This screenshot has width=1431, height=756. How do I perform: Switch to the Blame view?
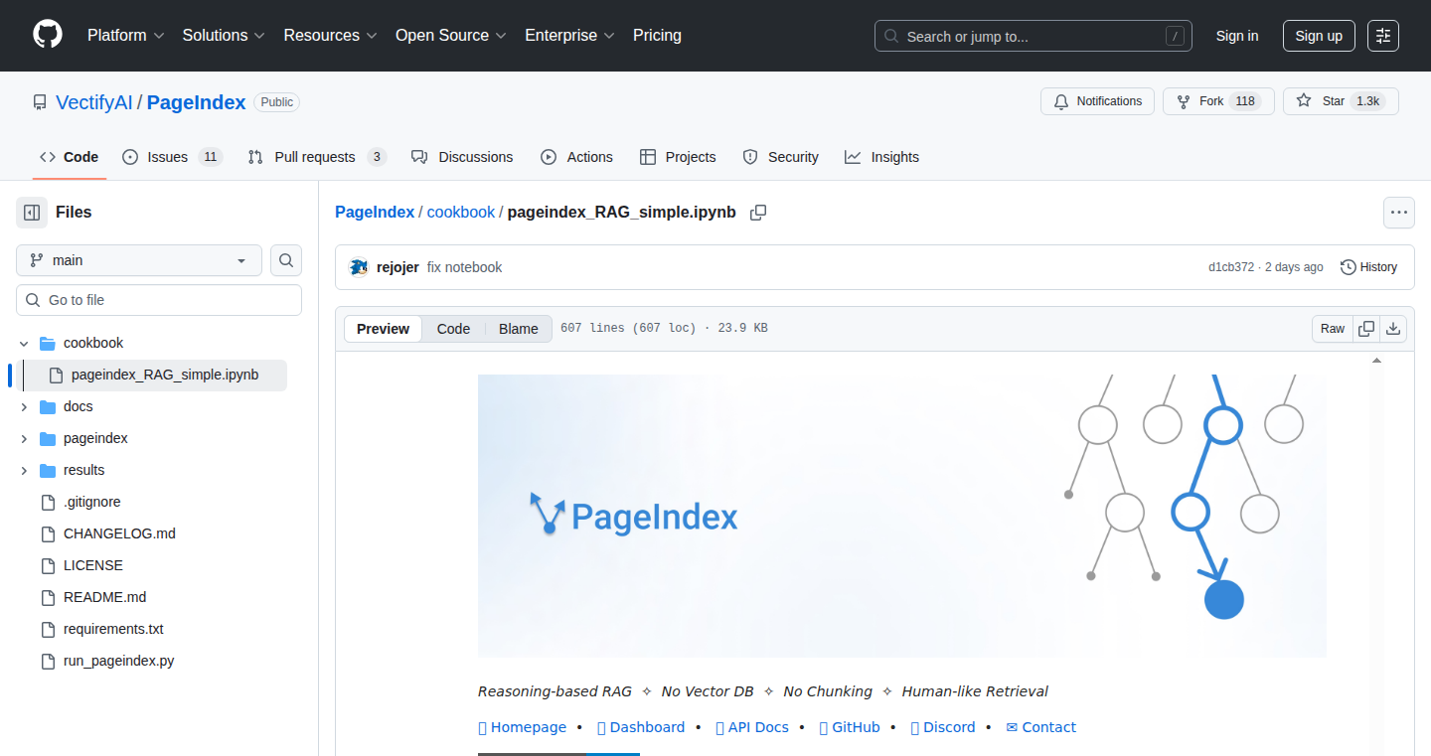click(x=519, y=329)
